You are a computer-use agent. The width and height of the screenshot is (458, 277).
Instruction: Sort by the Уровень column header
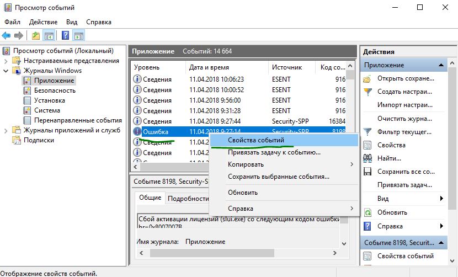[x=158, y=67]
